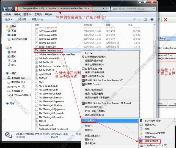This screenshot has width=176, height=148.
Task: Choose 以管理员身份运行(A) context menu entry
Action: (x=95, y=57)
